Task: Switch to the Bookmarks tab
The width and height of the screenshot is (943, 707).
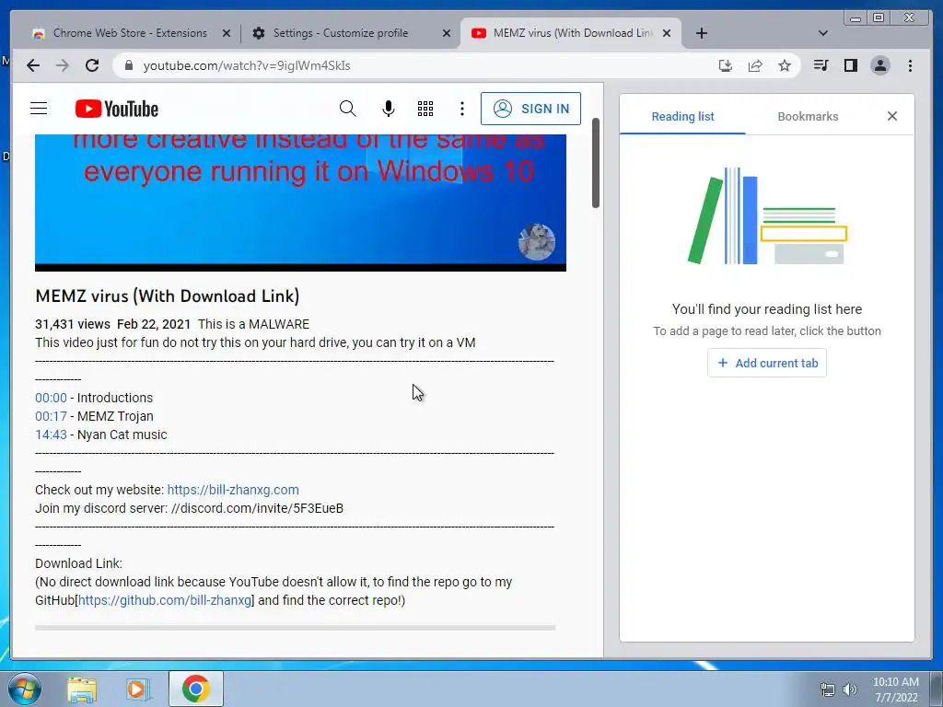Action: tap(808, 116)
